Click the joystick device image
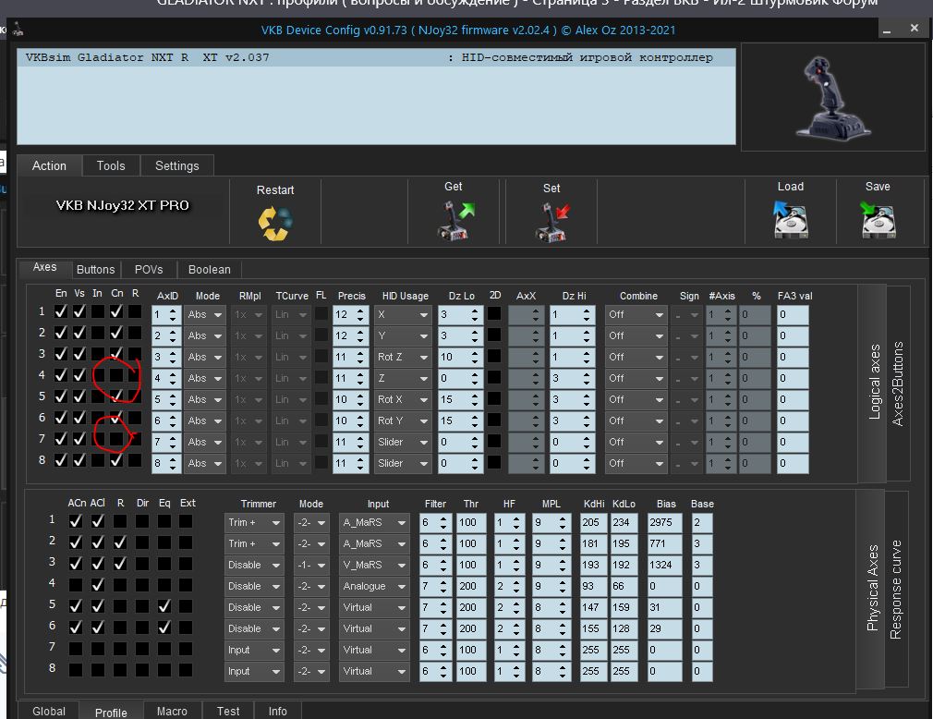Viewport: 933px width, 719px height. (x=833, y=98)
